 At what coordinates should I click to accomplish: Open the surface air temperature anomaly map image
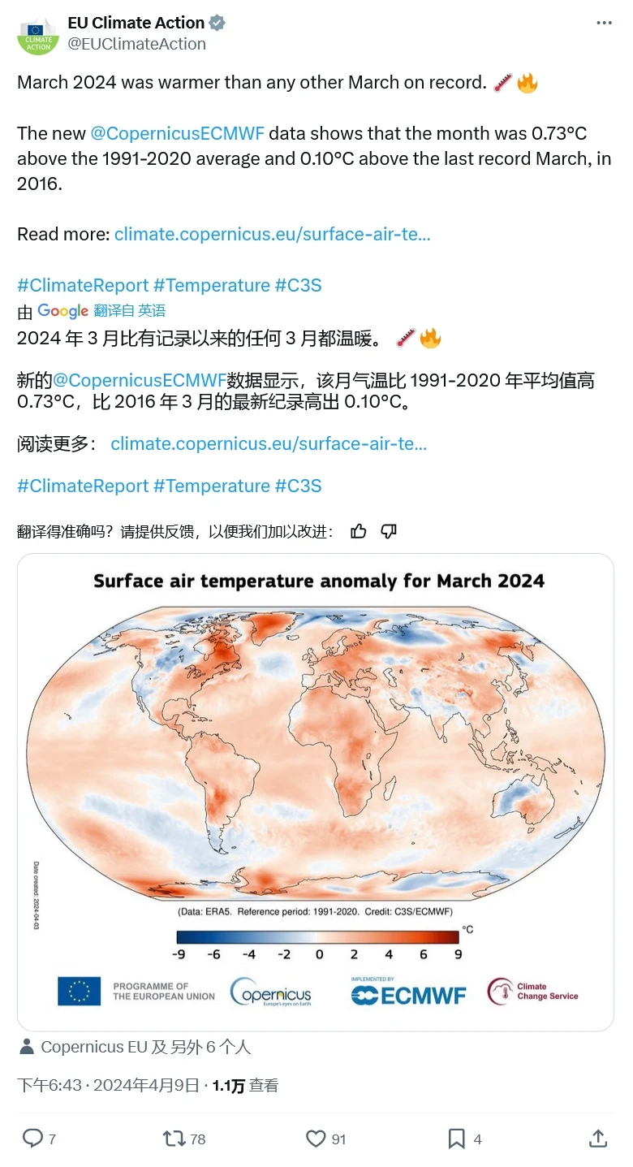tap(316, 788)
